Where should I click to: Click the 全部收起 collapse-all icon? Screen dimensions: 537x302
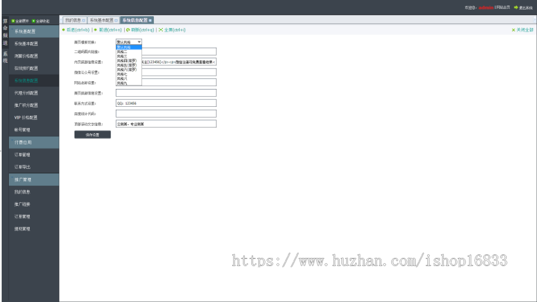[x=33, y=21]
